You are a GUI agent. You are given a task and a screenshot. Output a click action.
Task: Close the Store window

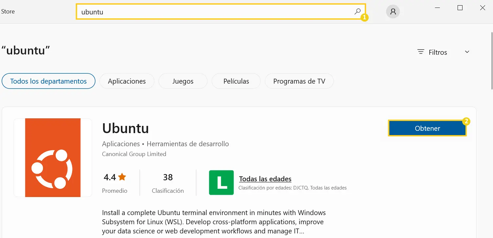(x=483, y=8)
